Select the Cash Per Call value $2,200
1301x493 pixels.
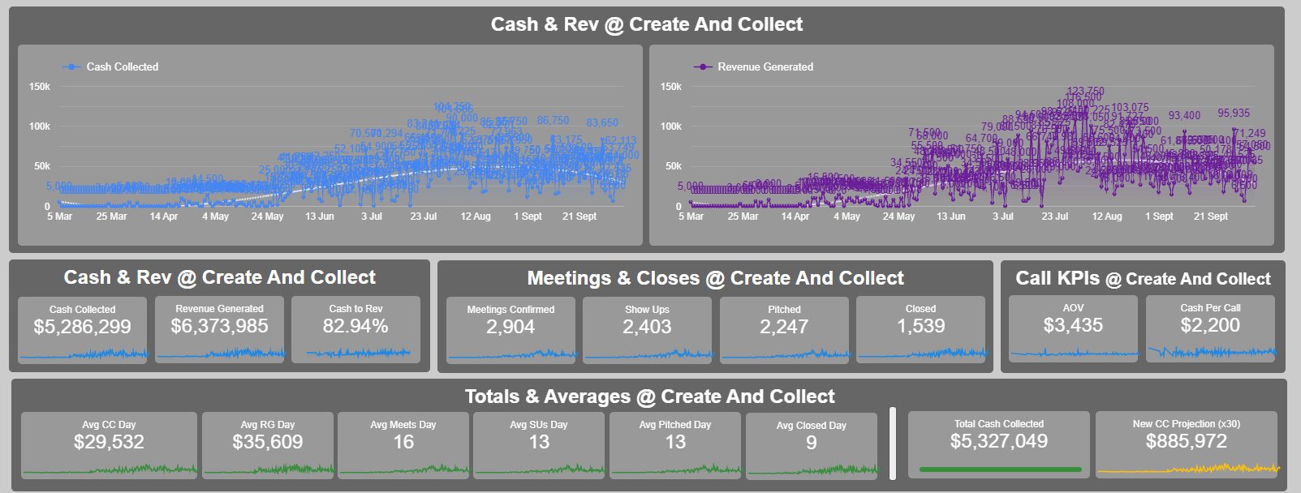[1210, 325]
